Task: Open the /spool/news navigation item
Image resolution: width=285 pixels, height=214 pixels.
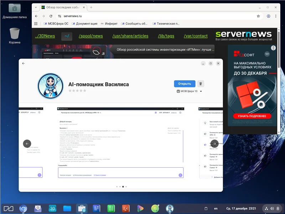Action: pyautogui.click(x=90, y=36)
